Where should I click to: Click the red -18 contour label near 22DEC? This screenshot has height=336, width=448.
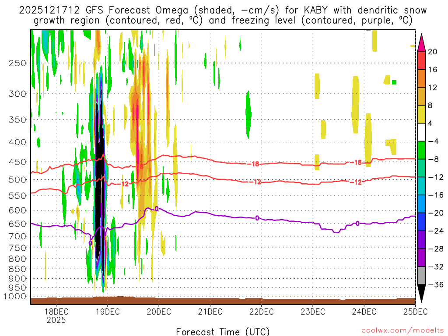253,164
